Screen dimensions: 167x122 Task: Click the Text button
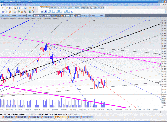[x=102, y=16]
